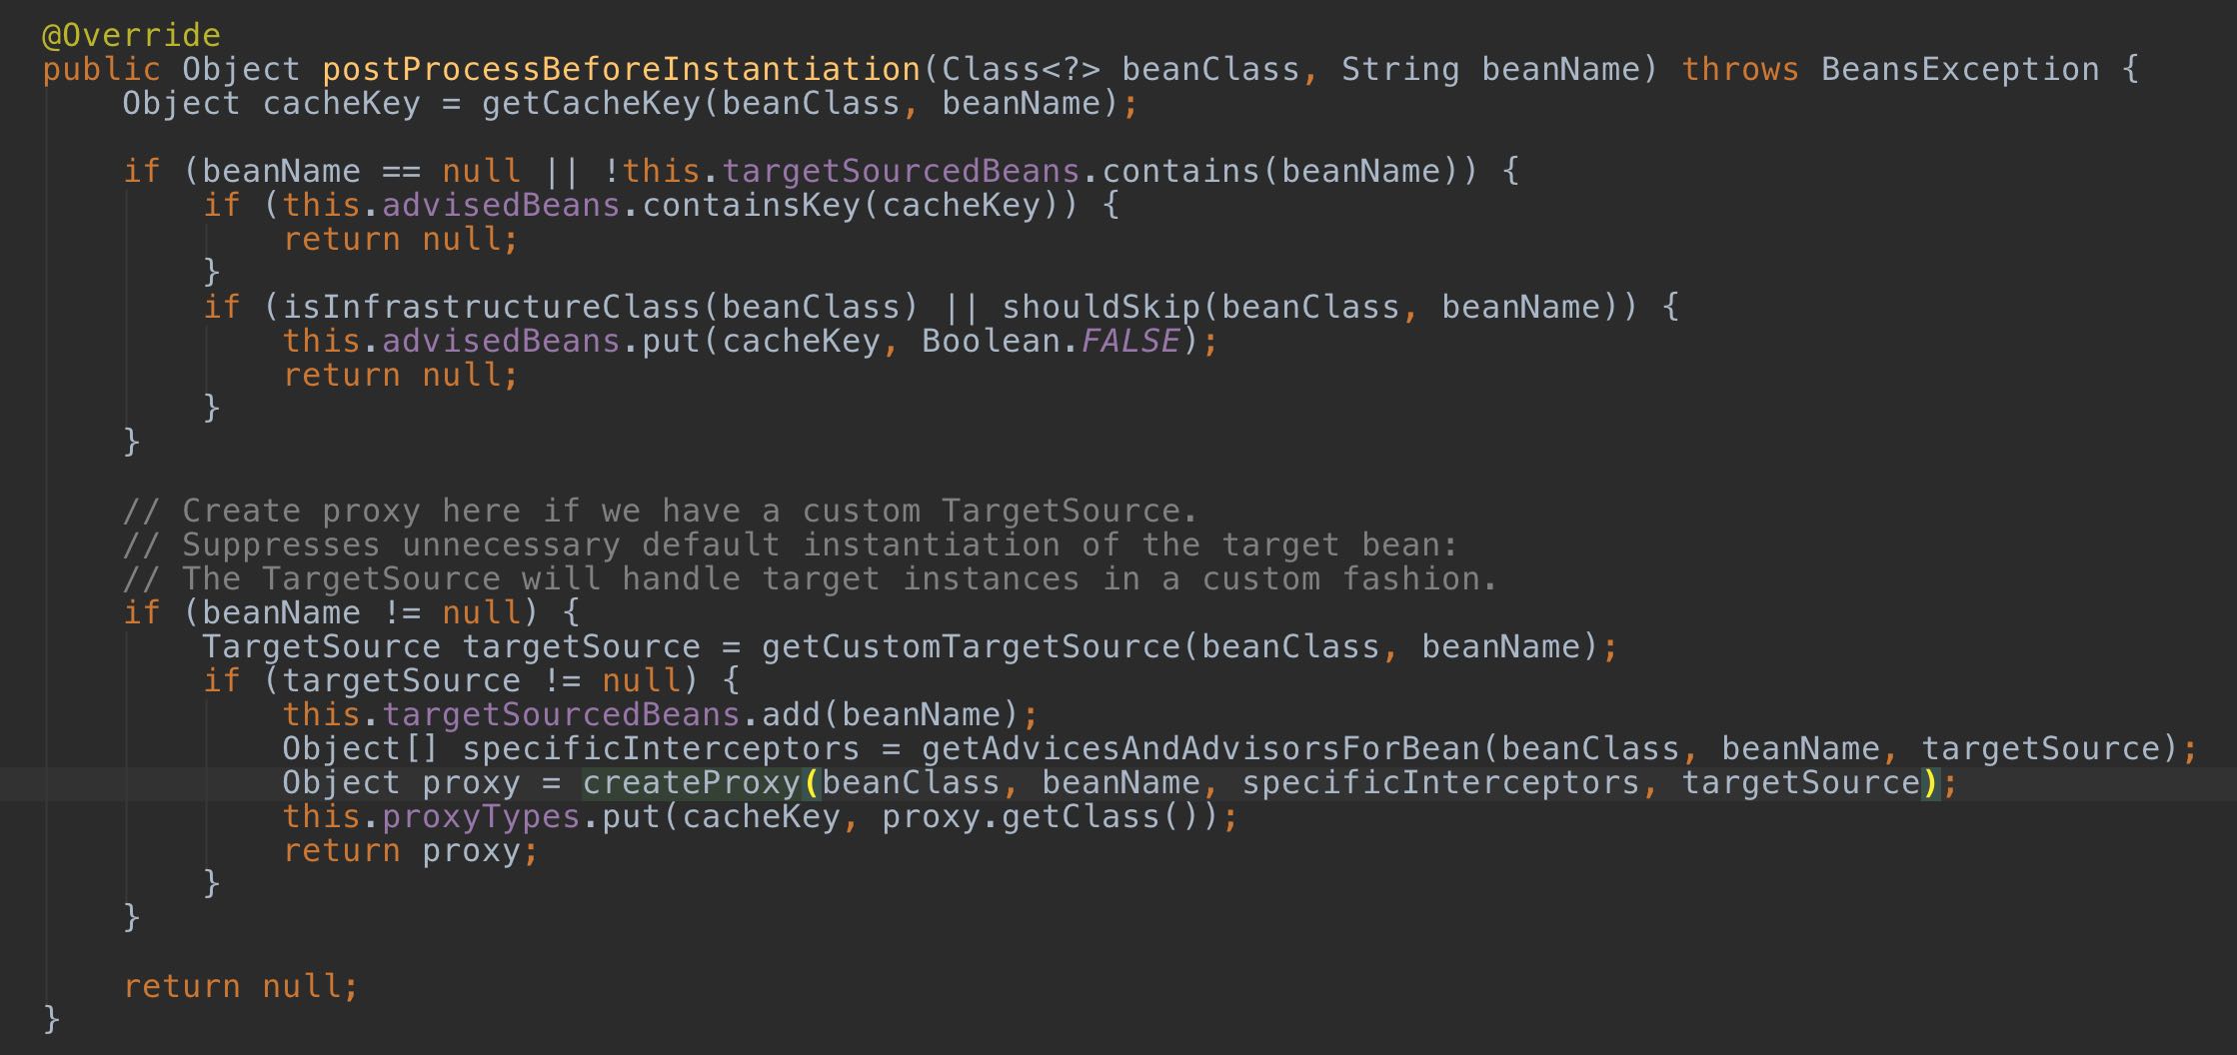Place cursor on postProcessBeforeInstantiation method name

tap(620, 69)
